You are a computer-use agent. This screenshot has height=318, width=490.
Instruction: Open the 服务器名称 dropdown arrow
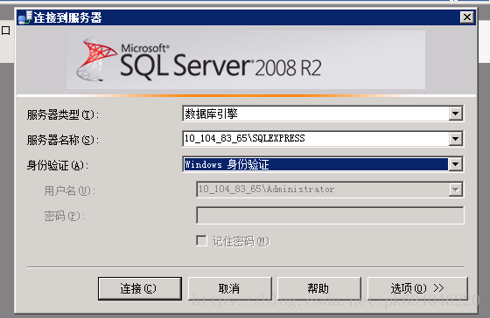tap(456, 139)
